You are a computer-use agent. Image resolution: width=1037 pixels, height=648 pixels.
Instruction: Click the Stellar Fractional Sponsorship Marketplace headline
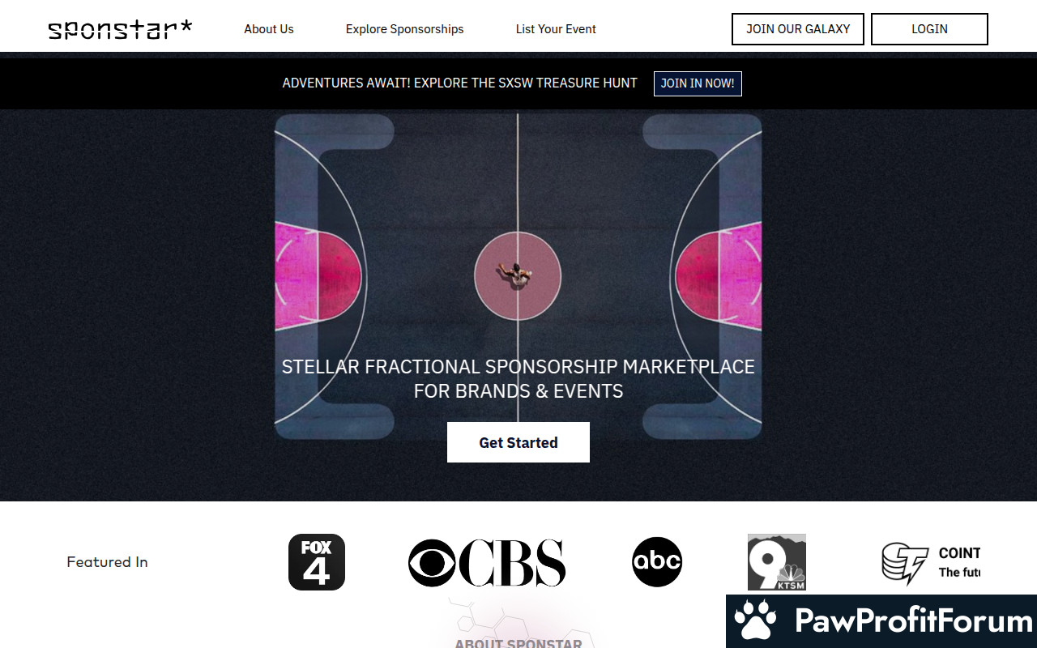click(x=518, y=378)
